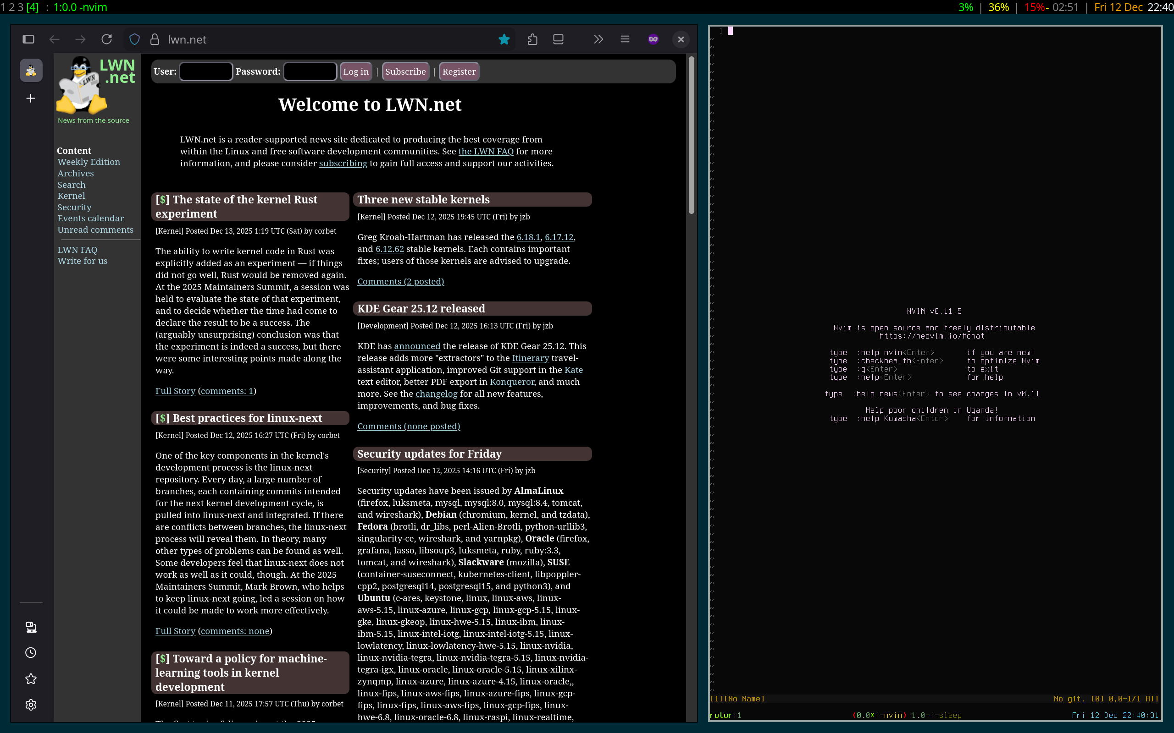
Task: Click the bookmark star in address bar
Action: (x=504, y=39)
